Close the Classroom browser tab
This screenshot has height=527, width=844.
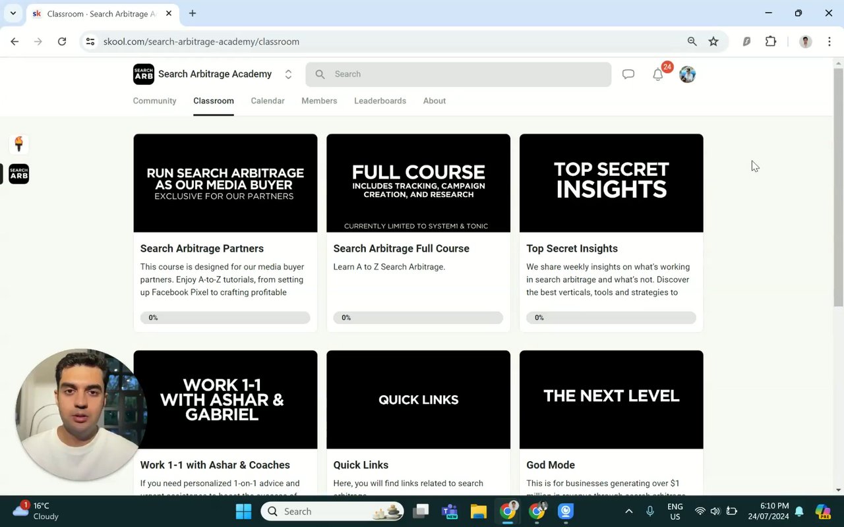pos(169,13)
